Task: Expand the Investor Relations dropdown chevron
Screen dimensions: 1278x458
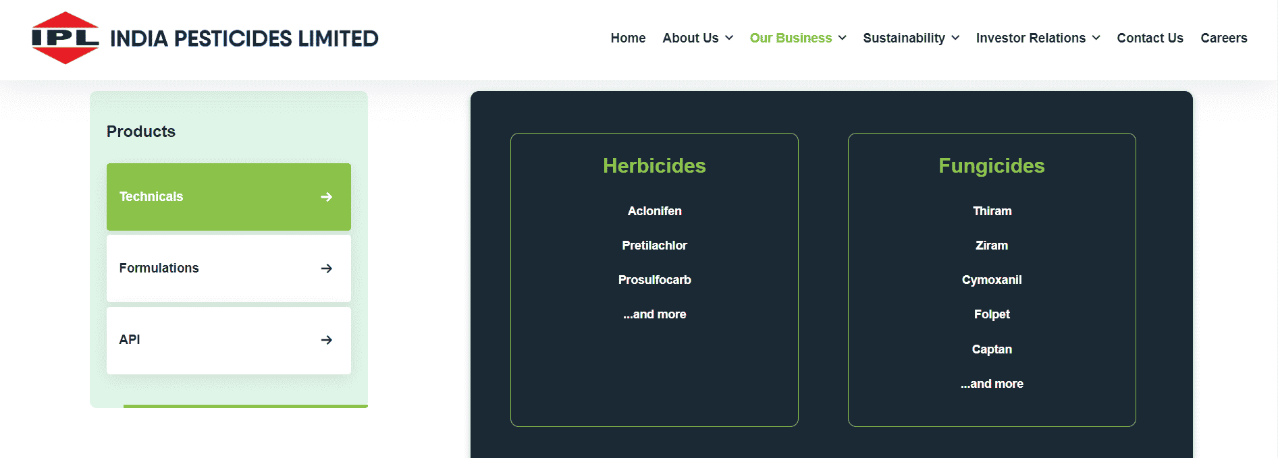Action: (x=1096, y=38)
